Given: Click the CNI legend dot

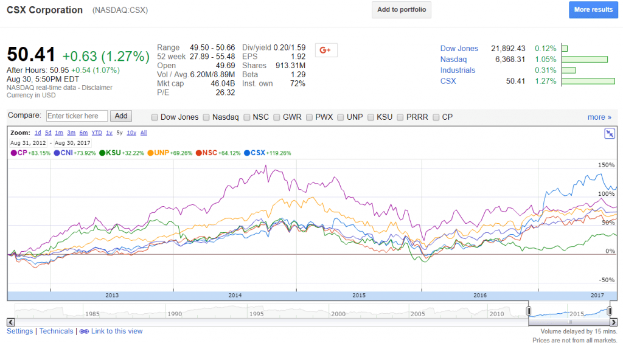Looking at the screenshot, I should [x=57, y=153].
